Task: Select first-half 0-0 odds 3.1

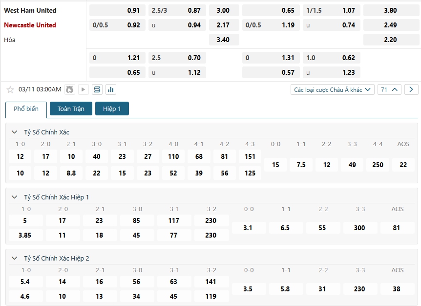Action: point(249,228)
